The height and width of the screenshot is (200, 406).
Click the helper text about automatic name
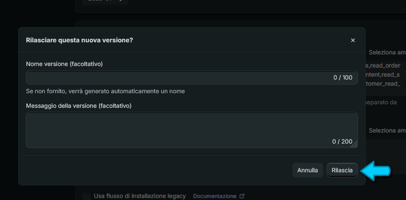[x=106, y=91]
